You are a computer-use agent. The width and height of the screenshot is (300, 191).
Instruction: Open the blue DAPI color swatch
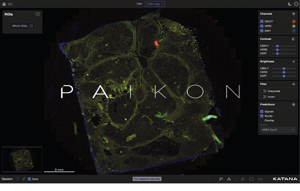(294, 31)
